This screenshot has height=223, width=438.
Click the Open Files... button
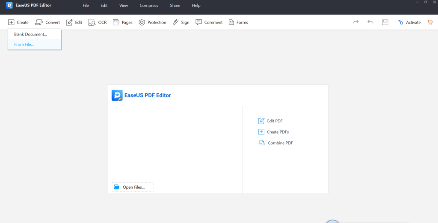pos(133,187)
